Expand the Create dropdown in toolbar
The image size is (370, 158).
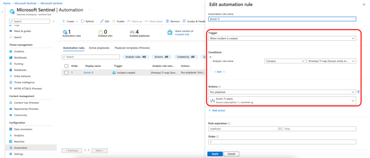[x=70, y=21]
